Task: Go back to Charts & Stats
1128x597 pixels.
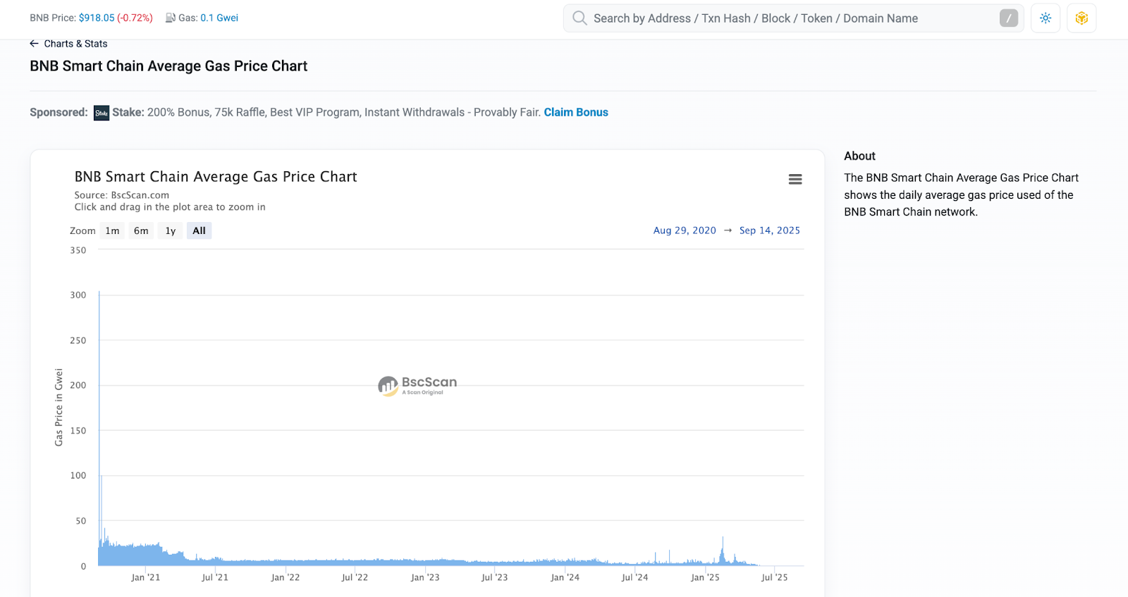Action: pyautogui.click(x=75, y=44)
